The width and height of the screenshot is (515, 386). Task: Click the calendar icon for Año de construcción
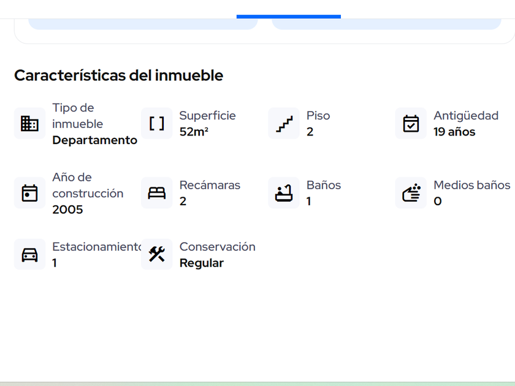29,193
